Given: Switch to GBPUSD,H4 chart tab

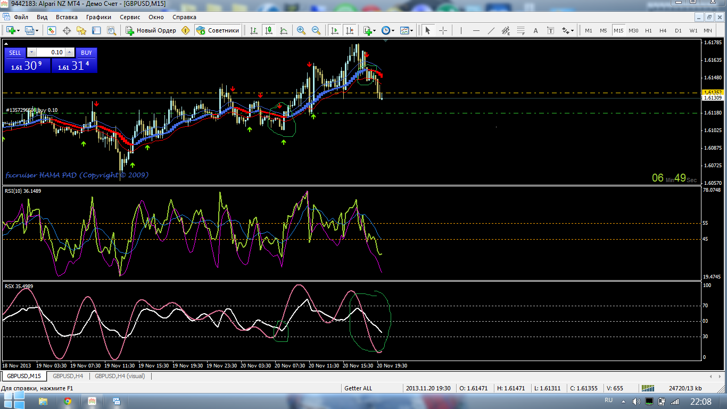Looking at the screenshot, I should pos(67,376).
